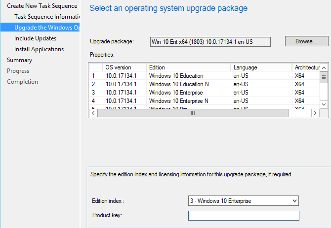331x228 pixels.
Task: Open the Edition index dropdown
Action: pos(244,201)
